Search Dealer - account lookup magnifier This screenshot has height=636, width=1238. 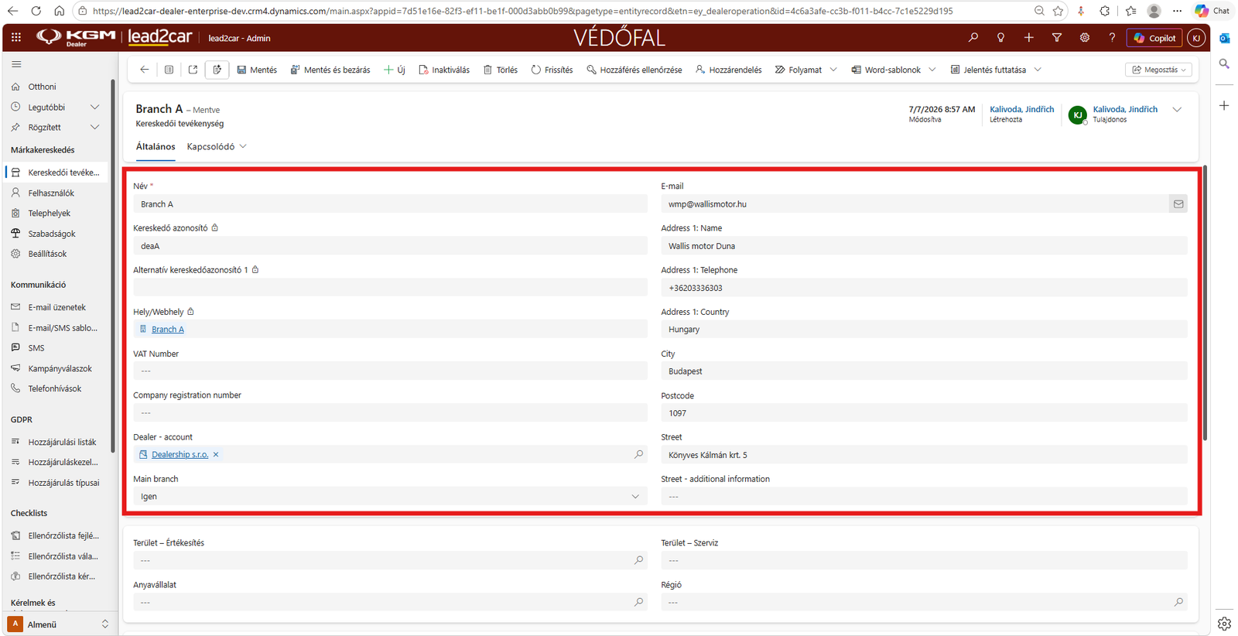(638, 454)
